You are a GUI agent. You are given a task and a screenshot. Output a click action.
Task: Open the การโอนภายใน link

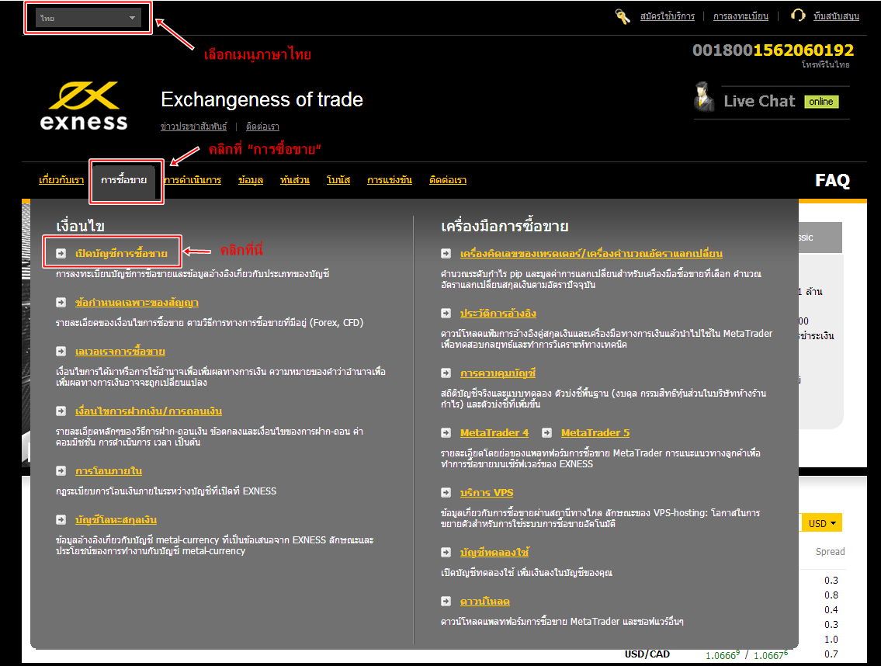[x=109, y=471]
